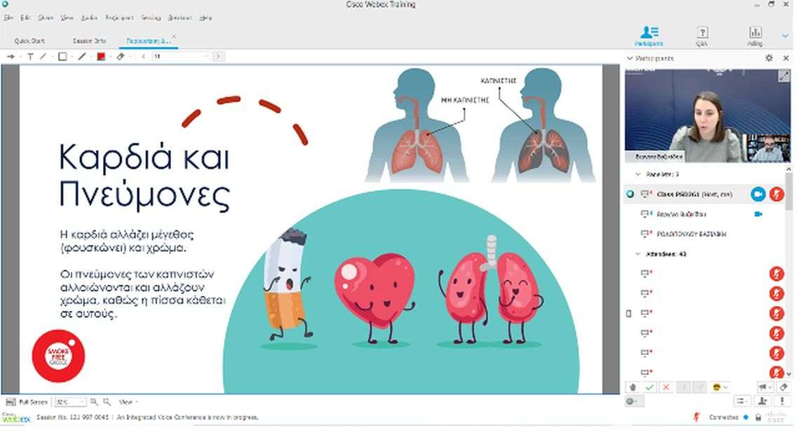798x448 pixels.
Task: Click the Webex ball icon in title bar
Action: pyautogui.click(x=5, y=4)
